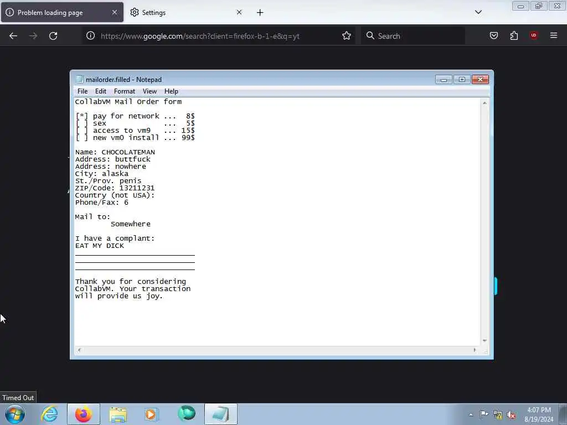This screenshot has width=567, height=425.
Task: Click the 'access to vm9' line
Action: pyautogui.click(x=135, y=131)
